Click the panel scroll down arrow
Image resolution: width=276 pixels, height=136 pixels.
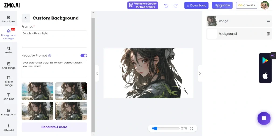pos(93,134)
